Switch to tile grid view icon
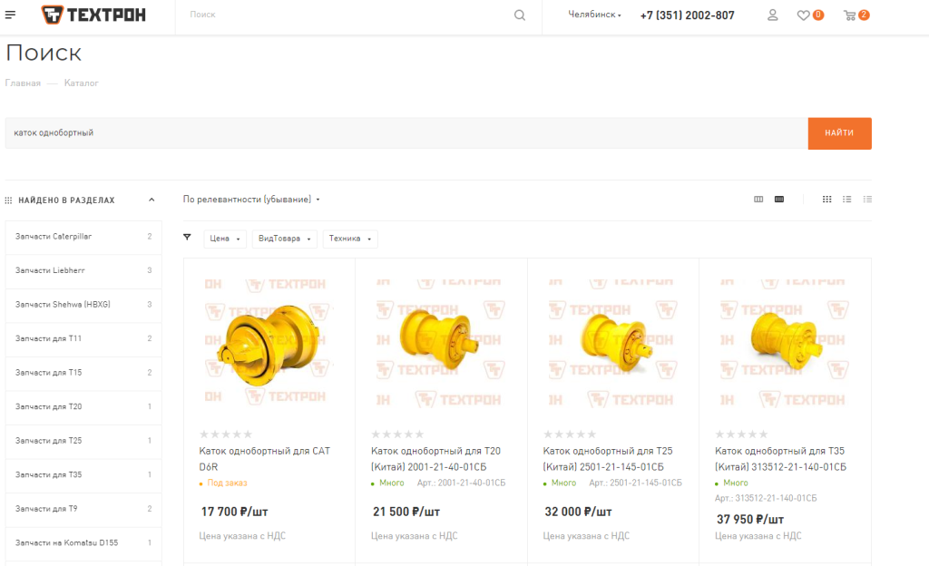The image size is (929, 566). (827, 200)
